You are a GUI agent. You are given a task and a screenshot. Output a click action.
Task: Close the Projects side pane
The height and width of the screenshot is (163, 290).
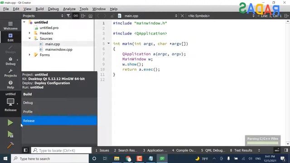[x=91, y=16]
